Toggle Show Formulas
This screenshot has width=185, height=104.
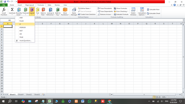click(121, 8)
